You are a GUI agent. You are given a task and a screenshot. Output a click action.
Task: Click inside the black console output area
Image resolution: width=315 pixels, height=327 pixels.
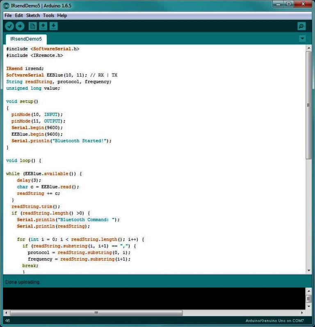(154, 298)
